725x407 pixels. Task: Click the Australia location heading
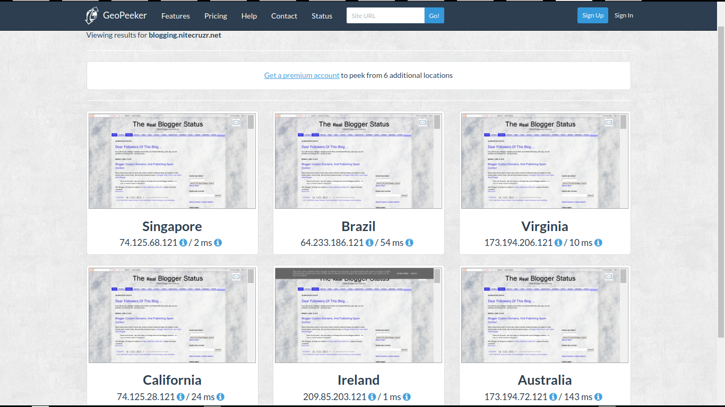tap(545, 380)
